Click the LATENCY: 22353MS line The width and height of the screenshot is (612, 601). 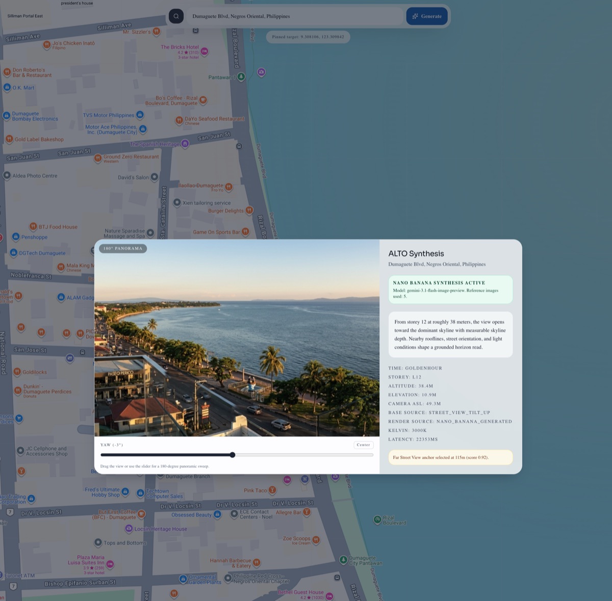point(413,439)
